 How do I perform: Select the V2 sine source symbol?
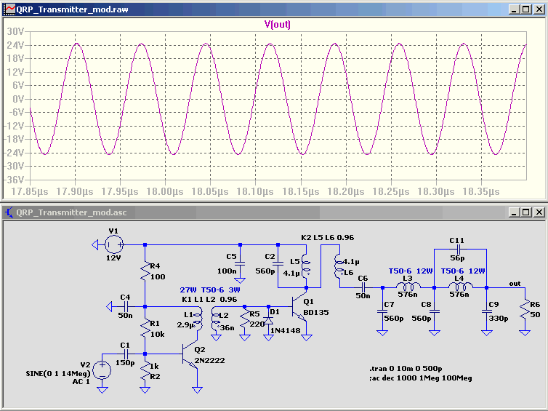tap(102, 369)
